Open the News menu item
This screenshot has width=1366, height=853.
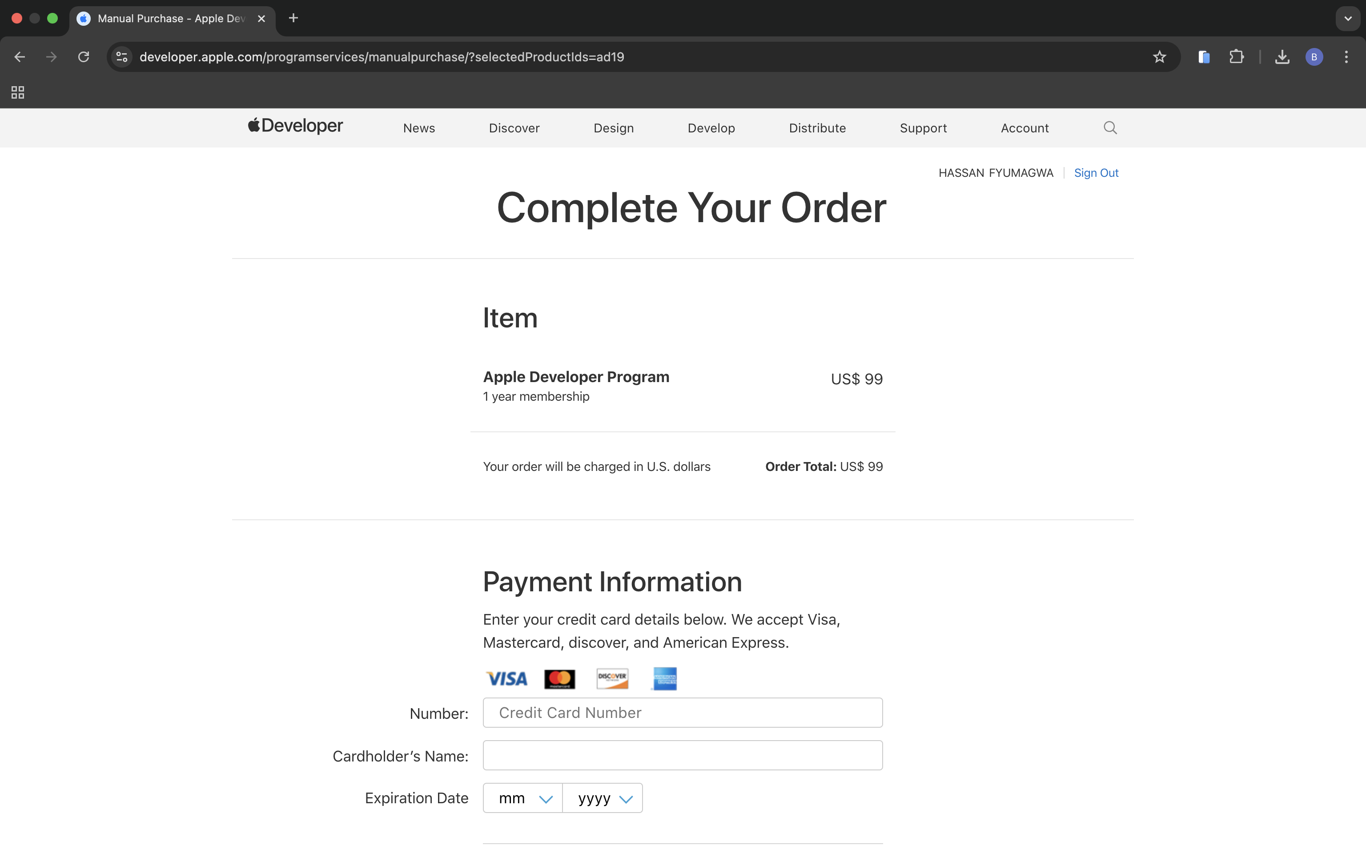coord(419,128)
